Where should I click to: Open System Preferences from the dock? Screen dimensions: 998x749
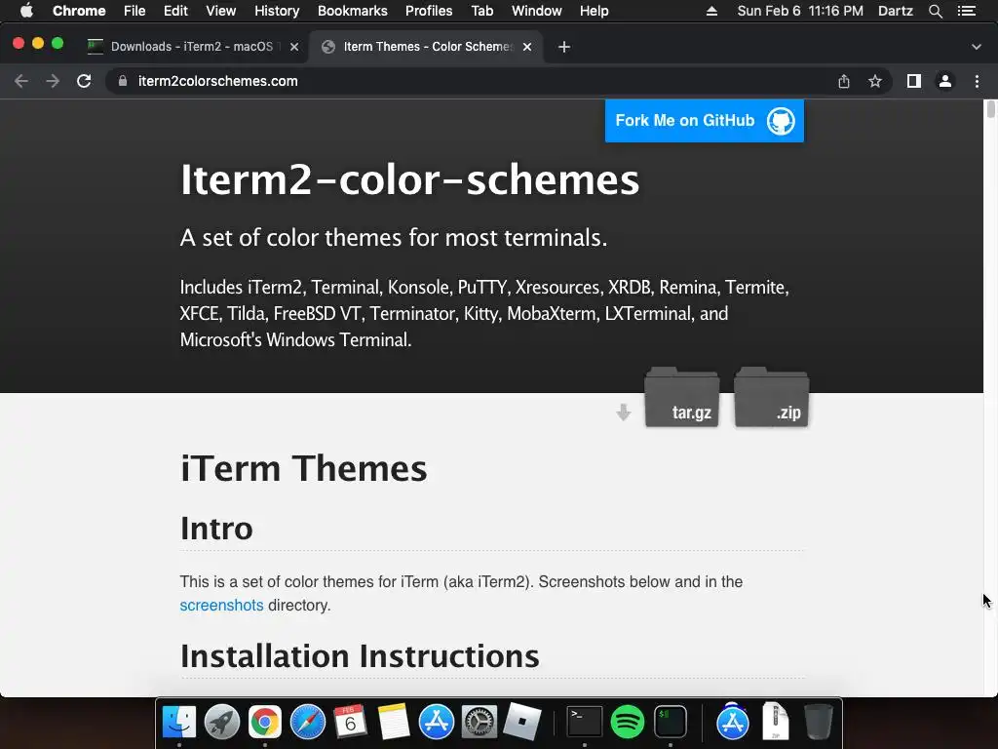click(479, 723)
